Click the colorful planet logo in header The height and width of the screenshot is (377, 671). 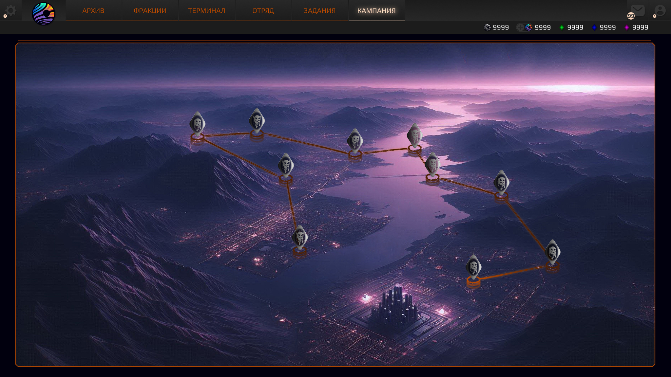44,14
